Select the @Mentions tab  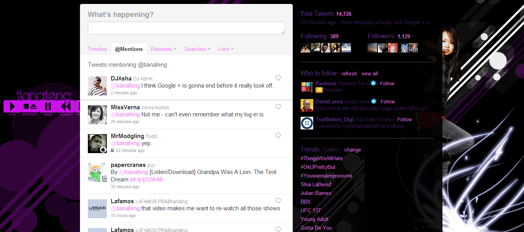point(129,49)
